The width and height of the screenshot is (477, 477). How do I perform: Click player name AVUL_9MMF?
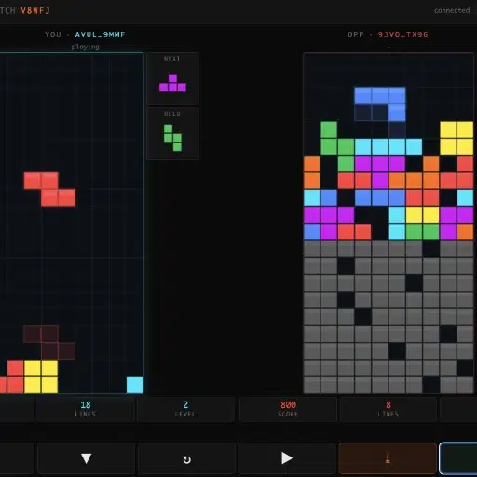click(100, 34)
